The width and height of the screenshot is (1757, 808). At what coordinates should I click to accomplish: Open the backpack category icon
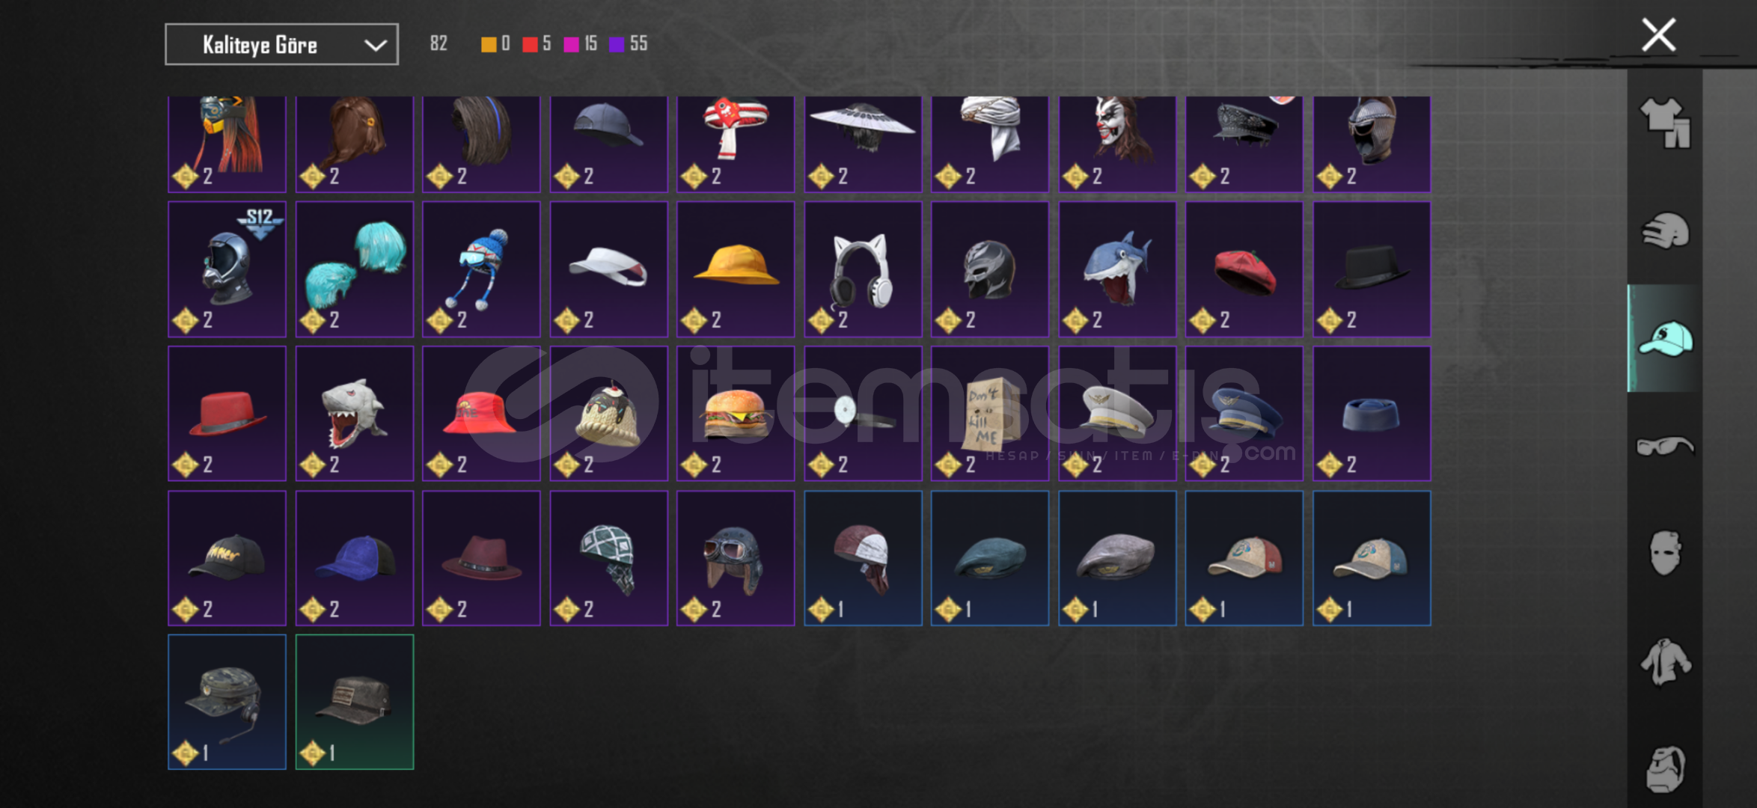coord(1665,768)
